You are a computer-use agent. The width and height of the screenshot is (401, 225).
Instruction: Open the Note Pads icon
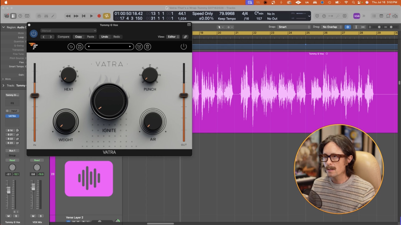point(381,16)
